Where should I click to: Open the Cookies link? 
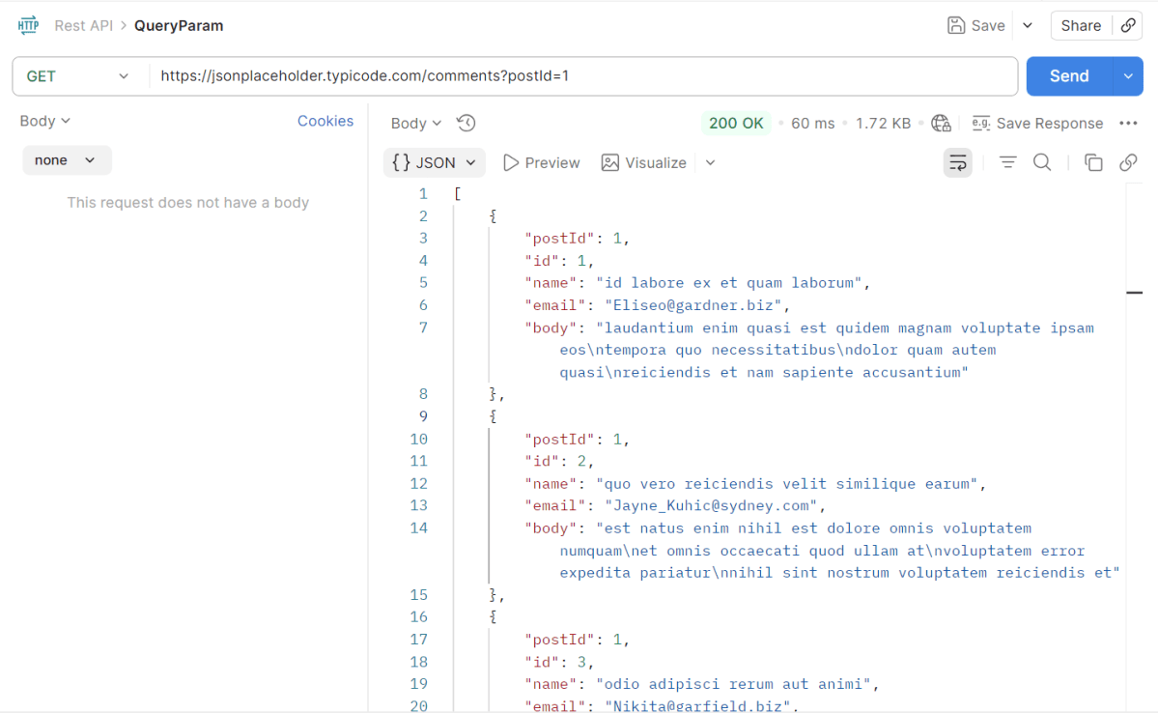(325, 121)
